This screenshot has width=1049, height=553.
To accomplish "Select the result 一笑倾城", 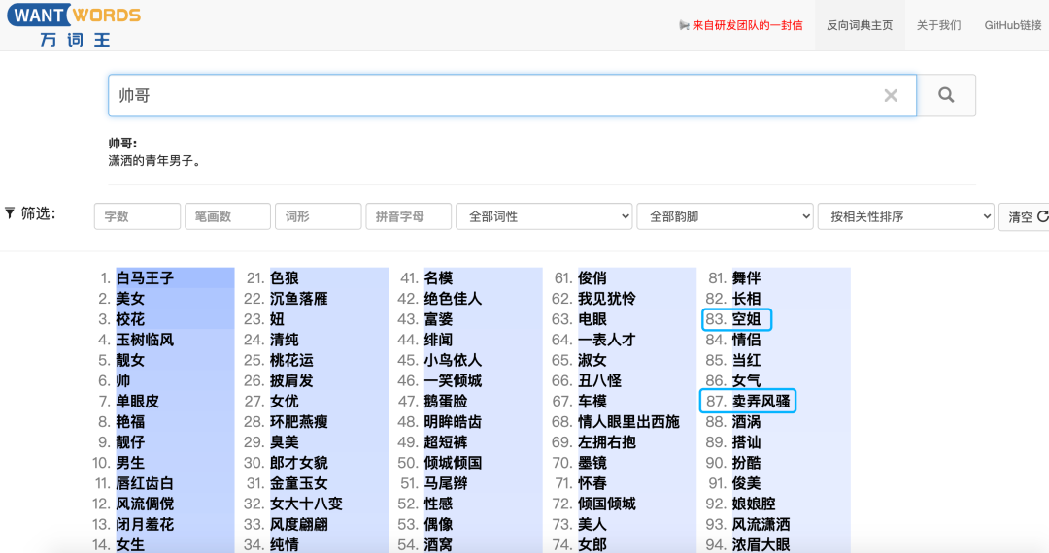I will (453, 380).
